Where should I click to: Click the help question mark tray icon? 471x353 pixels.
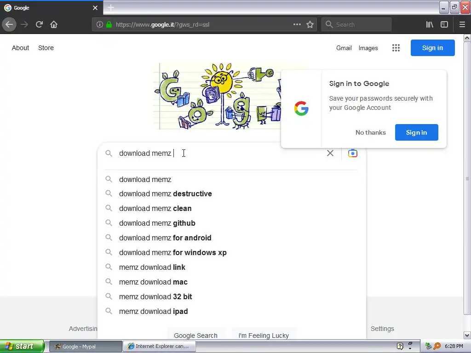coord(400,346)
